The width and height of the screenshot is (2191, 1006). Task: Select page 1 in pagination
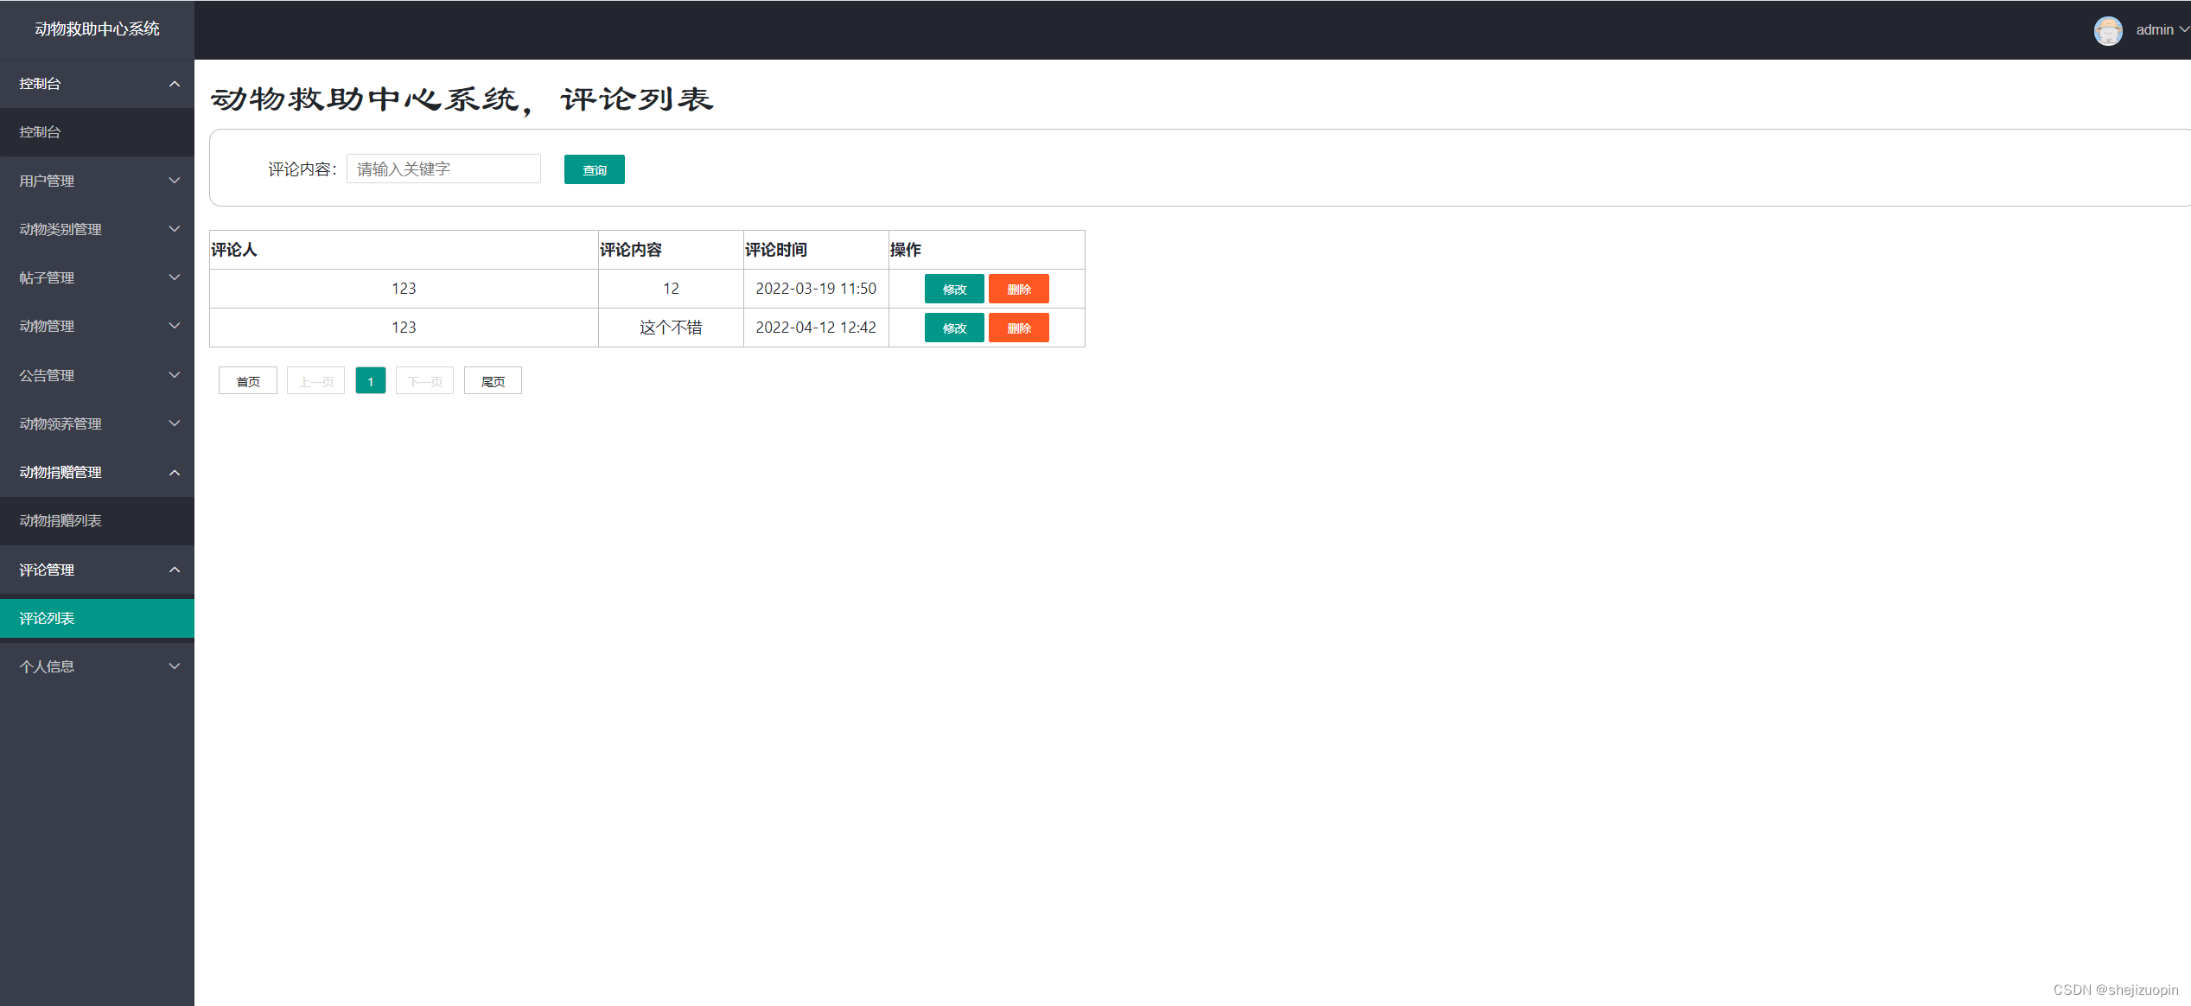pyautogui.click(x=370, y=381)
